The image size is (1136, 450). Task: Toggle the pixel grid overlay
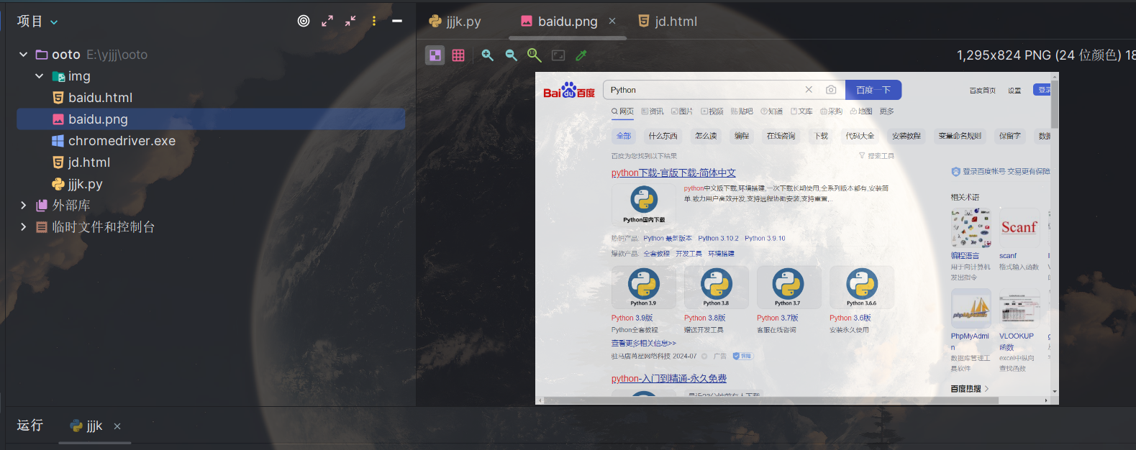(458, 55)
